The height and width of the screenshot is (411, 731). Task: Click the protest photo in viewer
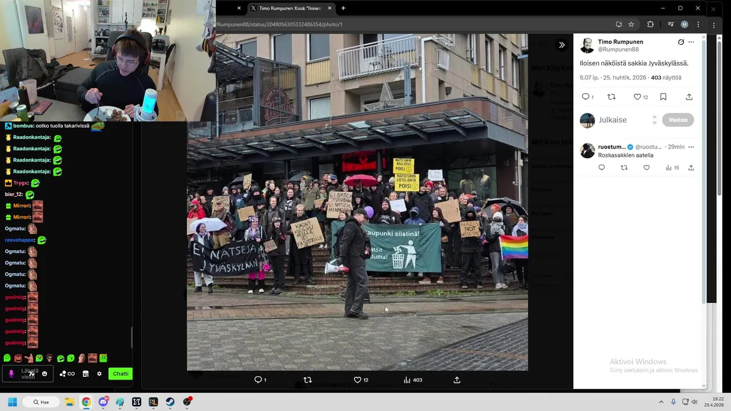click(x=358, y=202)
